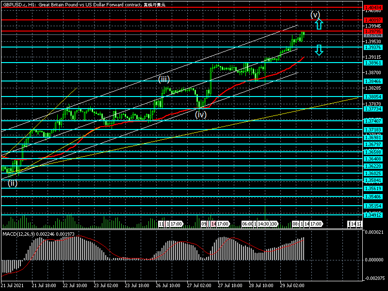The height and width of the screenshot is (291, 388).
Task: Click the 14:30 news event marker
Action: click(263, 224)
